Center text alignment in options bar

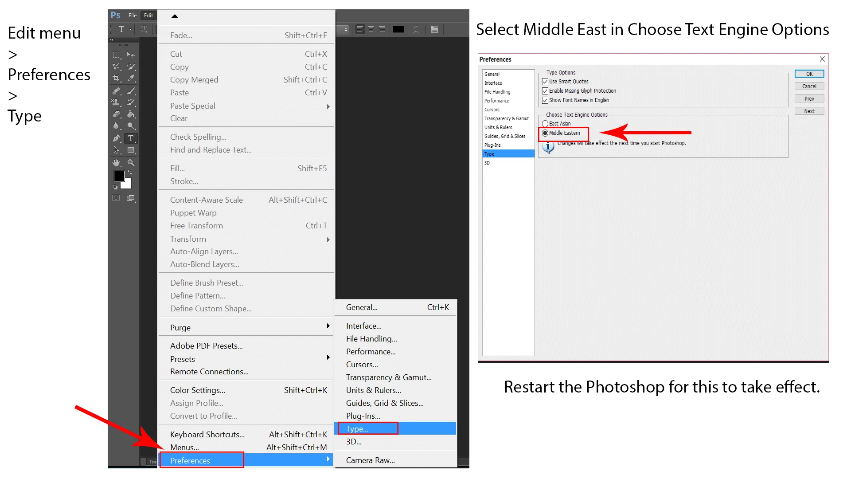click(x=371, y=30)
